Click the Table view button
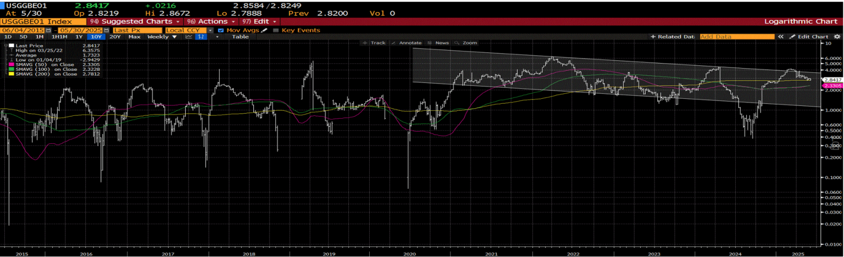This screenshot has width=844, height=257. pos(240,37)
